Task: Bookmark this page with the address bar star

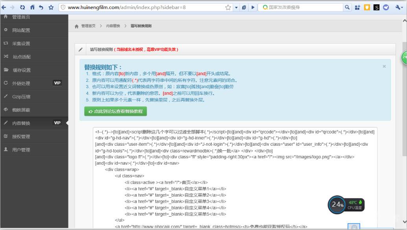Action: coord(228,7)
